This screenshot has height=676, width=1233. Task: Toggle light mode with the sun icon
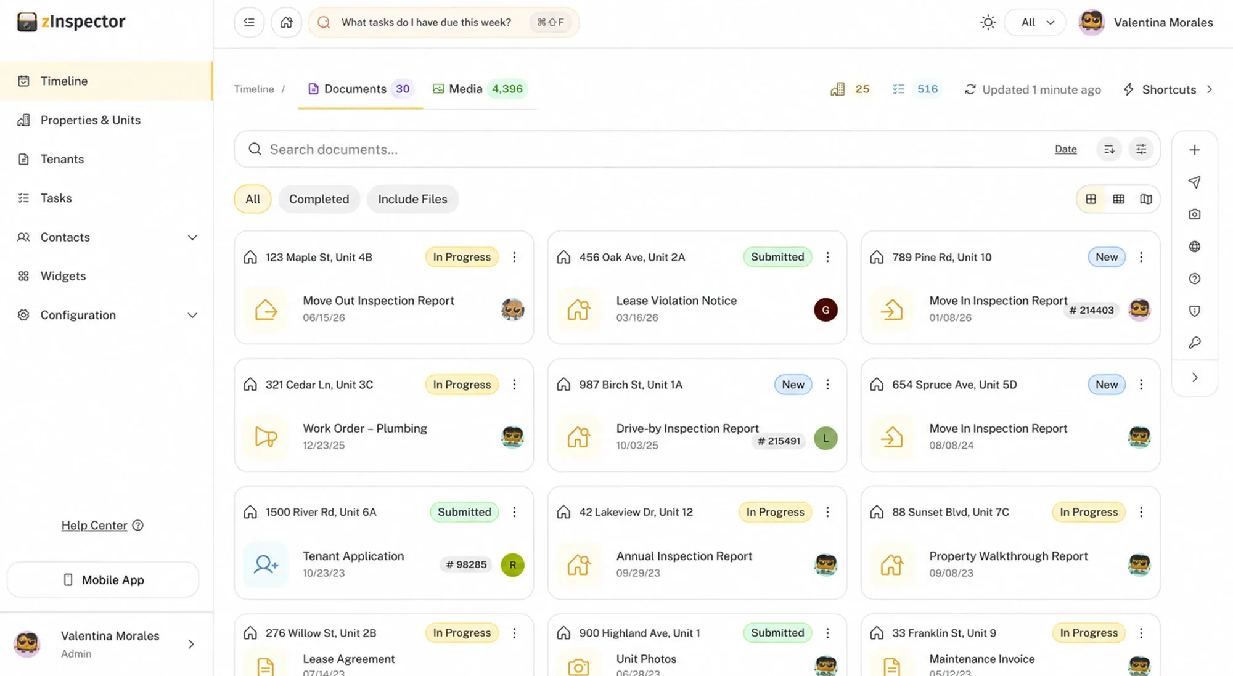click(988, 22)
